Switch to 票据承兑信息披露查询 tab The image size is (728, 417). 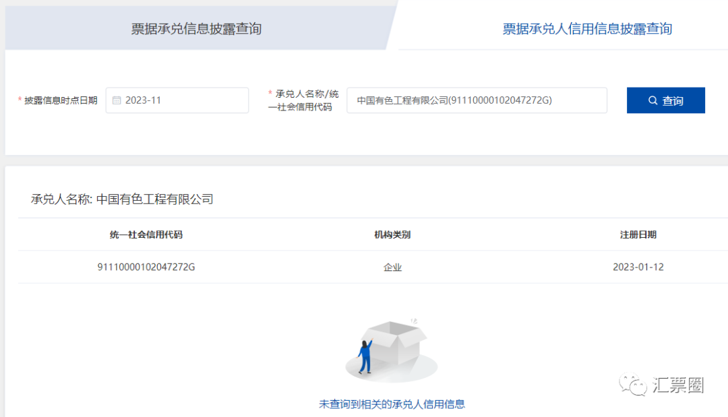click(196, 29)
